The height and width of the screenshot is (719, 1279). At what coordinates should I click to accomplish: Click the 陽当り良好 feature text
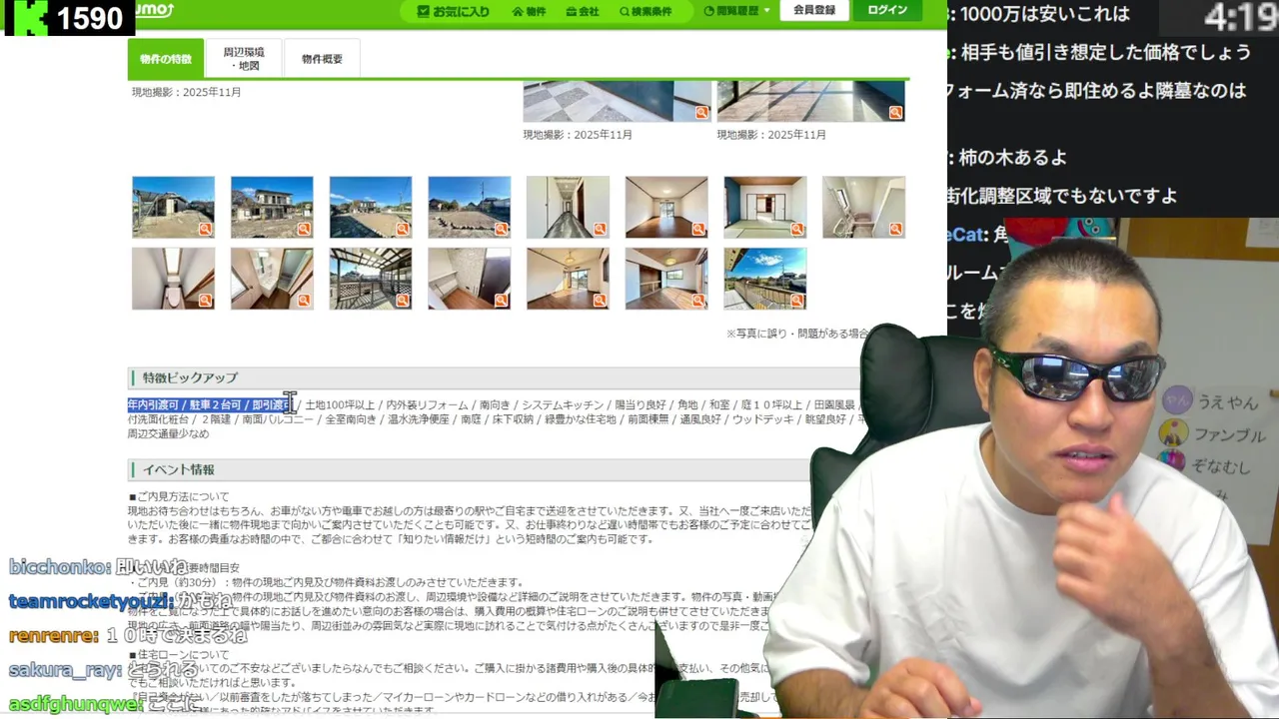[640, 405]
